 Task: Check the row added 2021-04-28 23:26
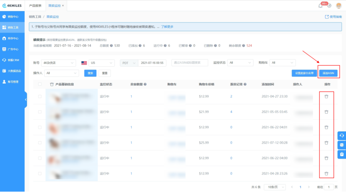tap(40, 174)
